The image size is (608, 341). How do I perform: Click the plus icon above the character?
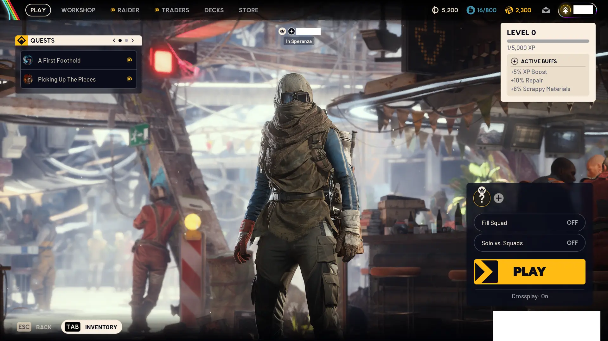291,31
